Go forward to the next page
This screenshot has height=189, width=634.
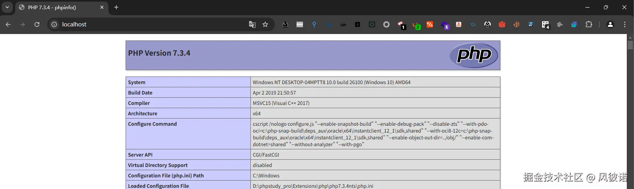(22, 24)
